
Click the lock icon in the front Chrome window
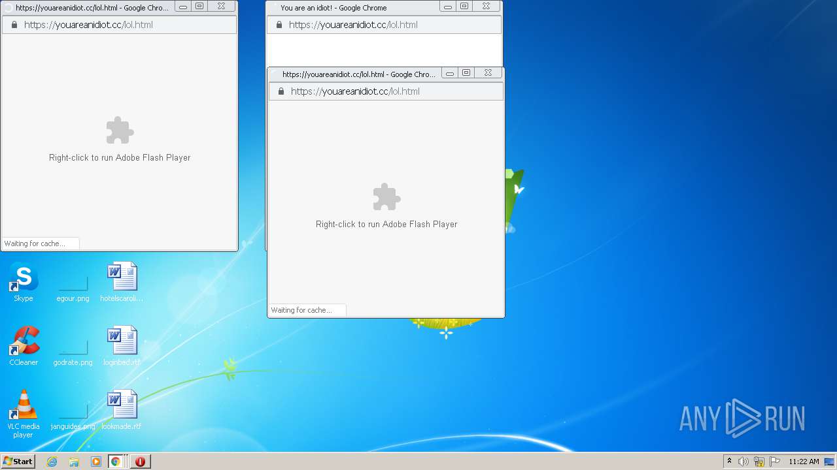tap(281, 91)
